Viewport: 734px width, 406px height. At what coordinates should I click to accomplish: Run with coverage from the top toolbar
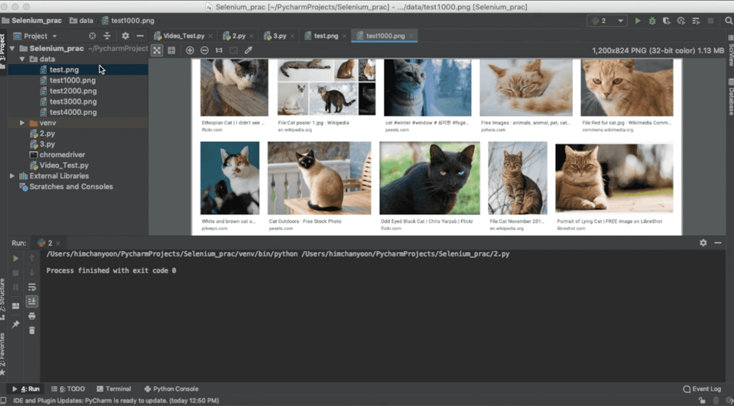[x=667, y=21]
